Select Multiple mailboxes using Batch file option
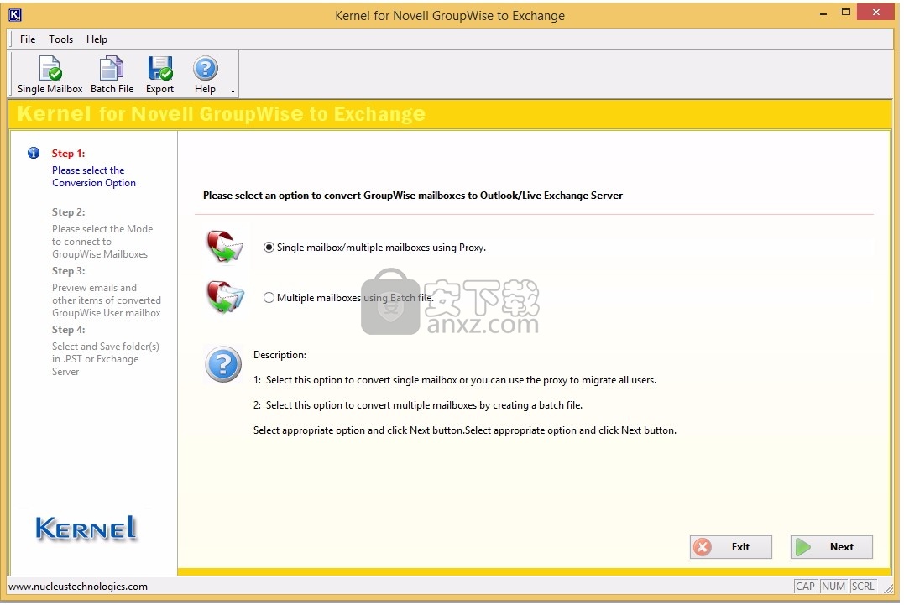The image size is (904, 605). click(x=269, y=298)
